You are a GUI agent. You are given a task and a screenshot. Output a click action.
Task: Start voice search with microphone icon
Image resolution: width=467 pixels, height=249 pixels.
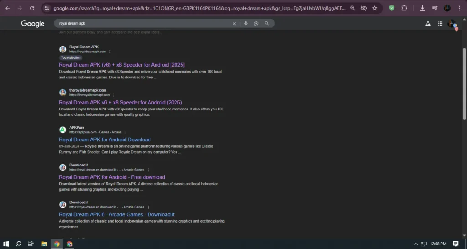[x=246, y=24]
